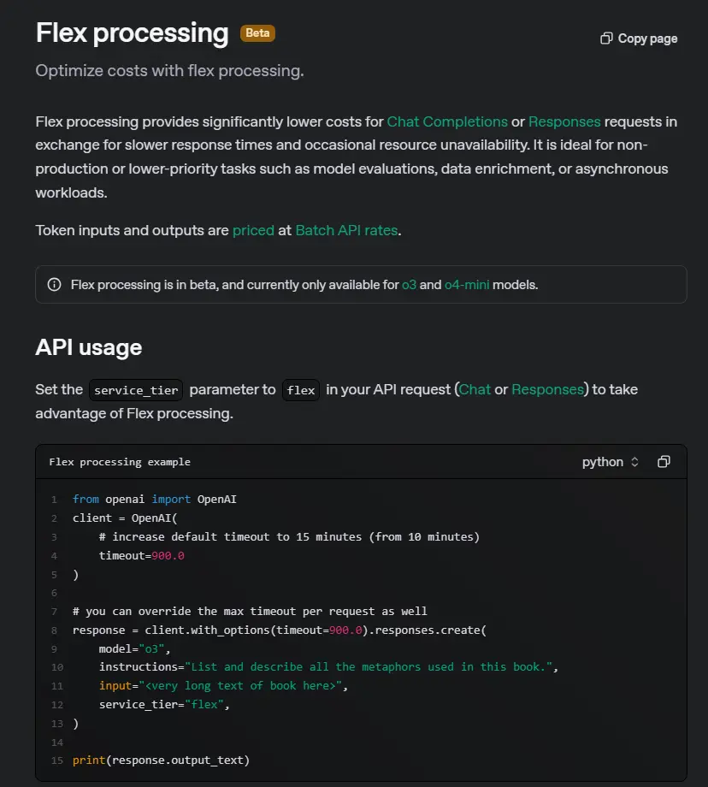
Task: Click the 'Flex processing example' code title
Action: (120, 462)
